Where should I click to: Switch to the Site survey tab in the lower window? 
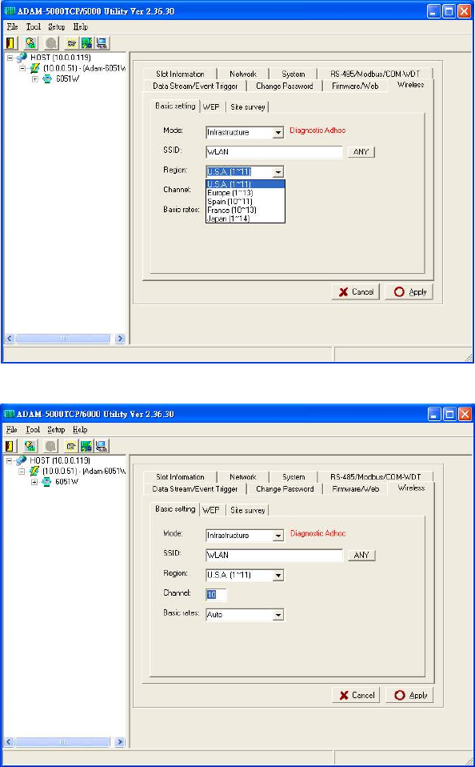pyautogui.click(x=247, y=510)
